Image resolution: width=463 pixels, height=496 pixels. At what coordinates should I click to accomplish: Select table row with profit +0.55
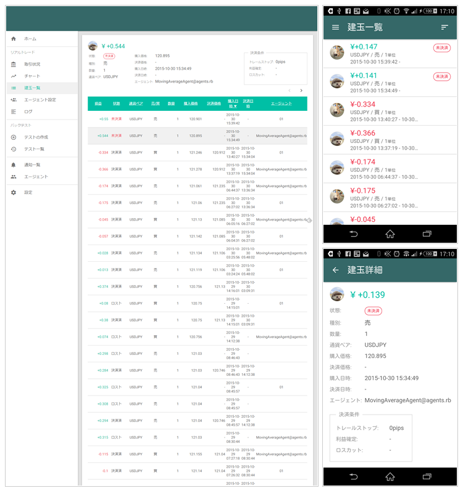(x=198, y=120)
